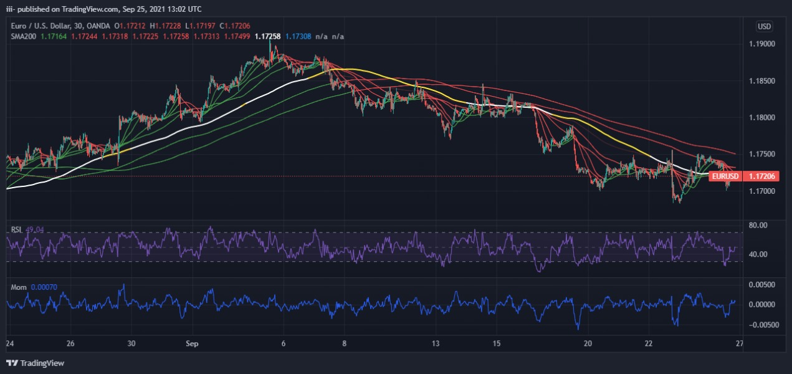Click the 1.17000 price axis label
The height and width of the screenshot is (374, 792).
[761, 191]
